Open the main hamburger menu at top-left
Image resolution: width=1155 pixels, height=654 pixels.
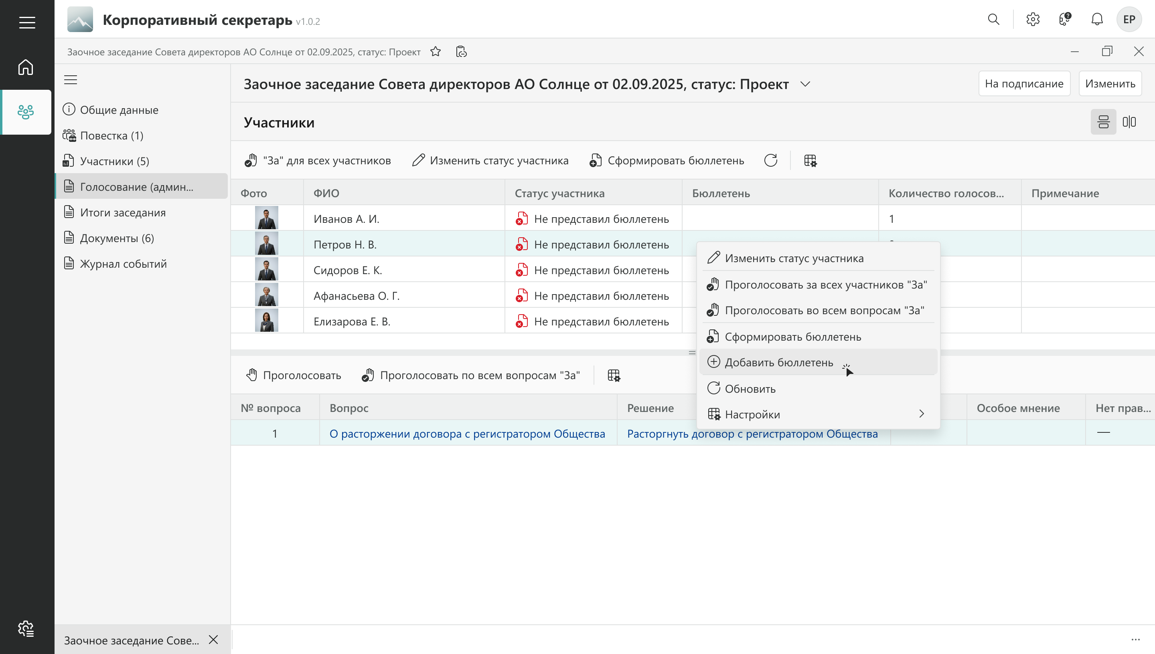[27, 22]
